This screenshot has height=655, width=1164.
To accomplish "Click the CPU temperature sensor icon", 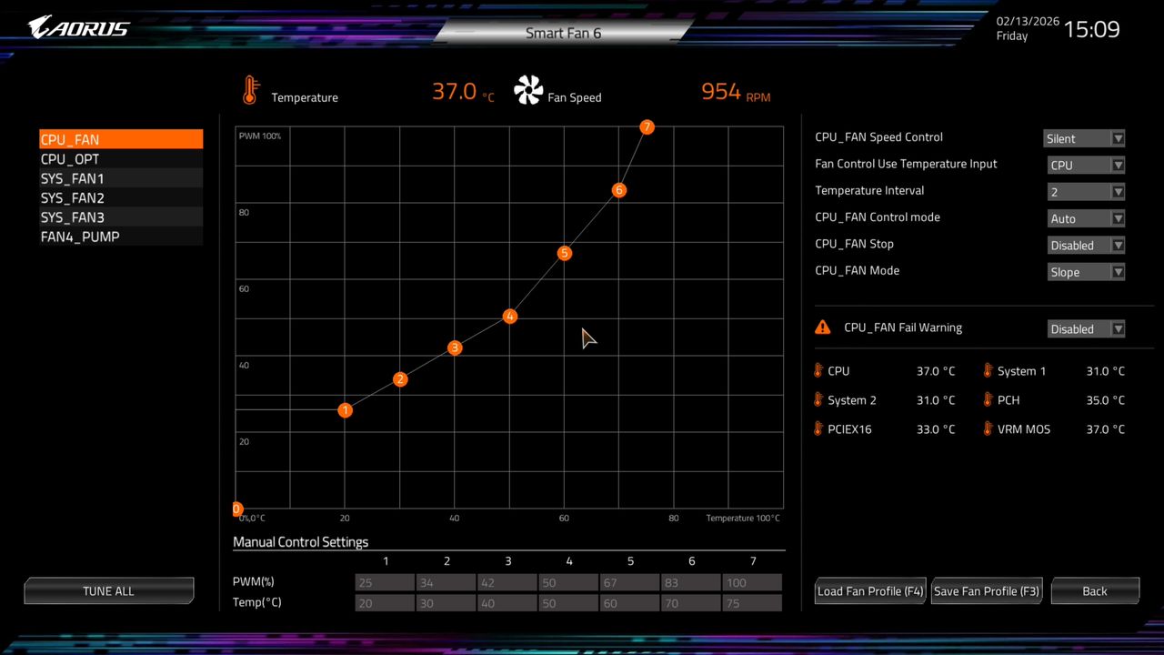I will [x=818, y=370].
